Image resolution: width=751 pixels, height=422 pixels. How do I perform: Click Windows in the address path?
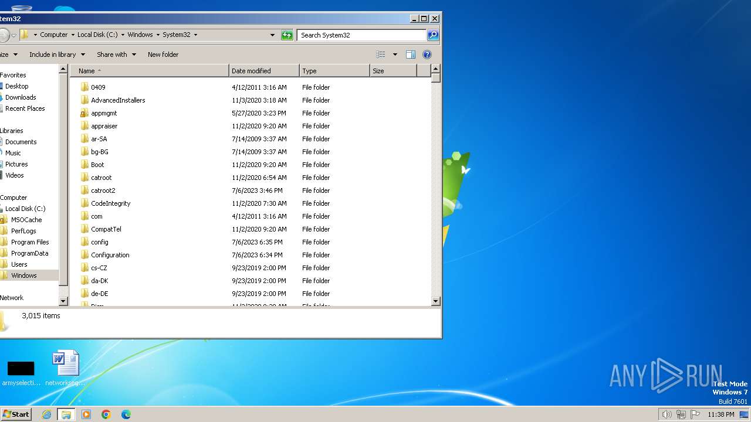140,35
